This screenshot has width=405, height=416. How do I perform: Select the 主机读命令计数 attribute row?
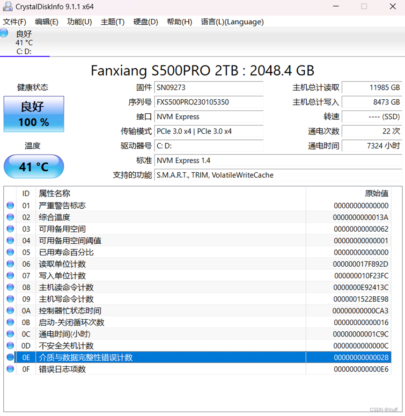tap(198, 287)
